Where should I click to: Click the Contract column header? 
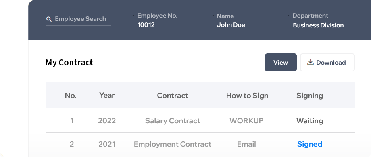[x=173, y=96]
